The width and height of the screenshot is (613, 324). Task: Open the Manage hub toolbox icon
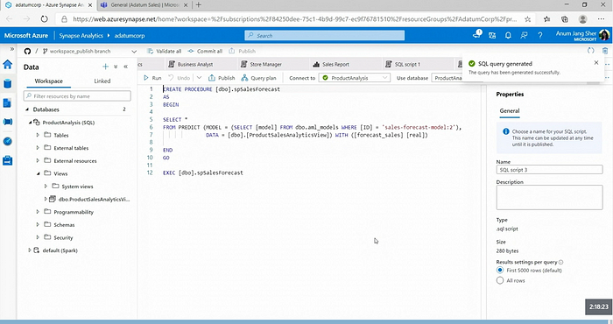(x=7, y=160)
